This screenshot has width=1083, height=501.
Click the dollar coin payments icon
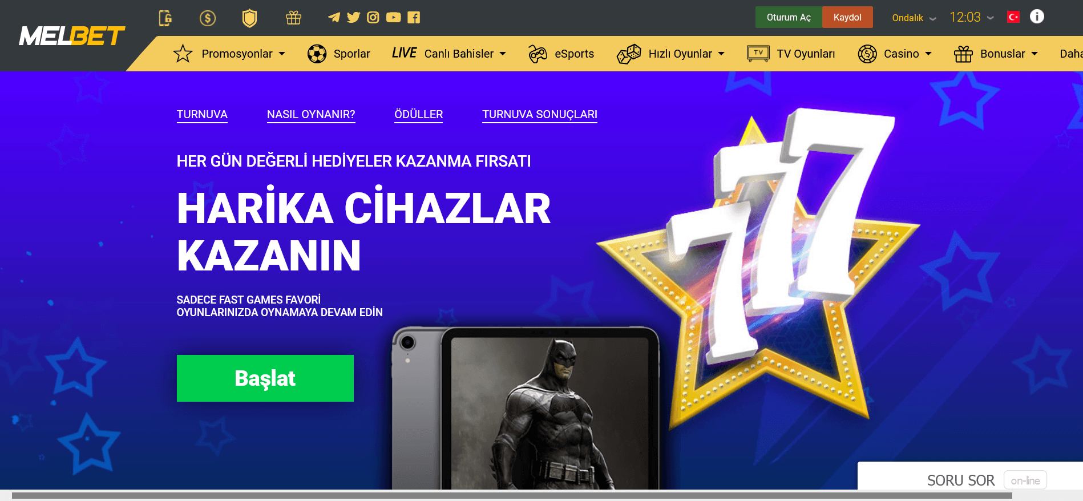click(208, 18)
